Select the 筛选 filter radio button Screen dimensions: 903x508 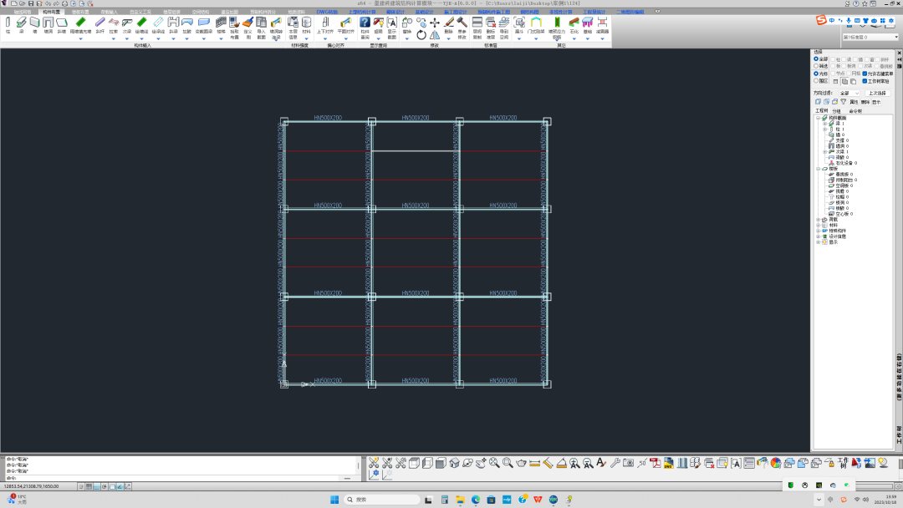pos(816,66)
